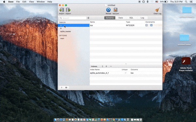Viewport: 196px width, 122px height.
Task: Switch to the Log tab
Action: (142, 18)
